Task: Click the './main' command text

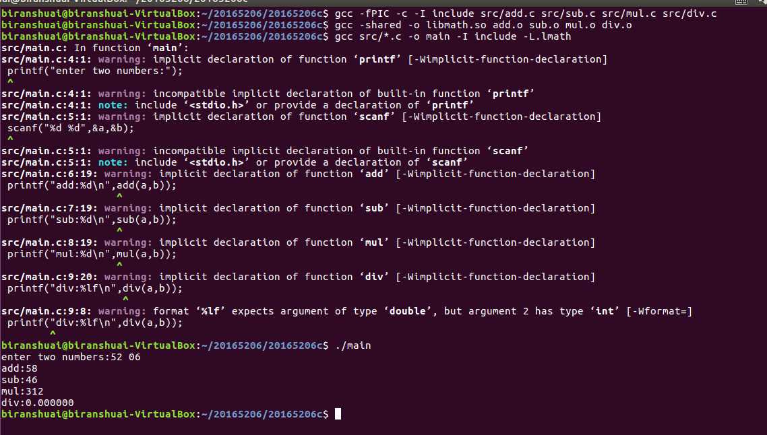Action: coord(352,345)
